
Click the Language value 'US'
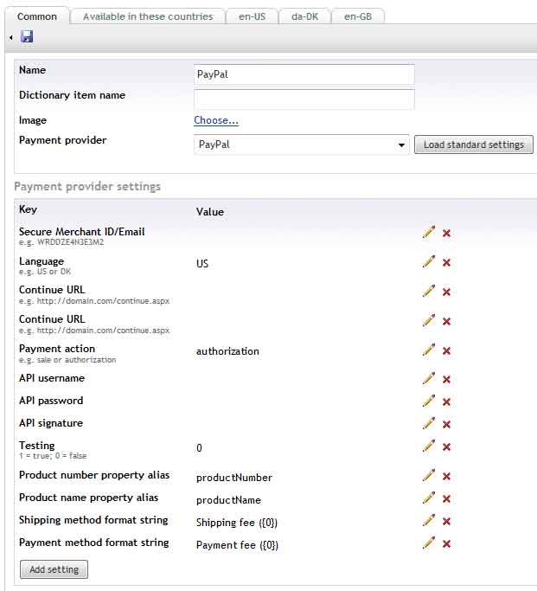pos(202,263)
